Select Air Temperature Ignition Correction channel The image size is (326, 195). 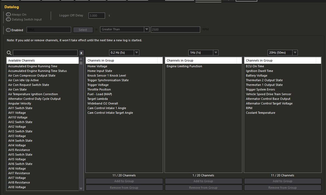(33, 94)
